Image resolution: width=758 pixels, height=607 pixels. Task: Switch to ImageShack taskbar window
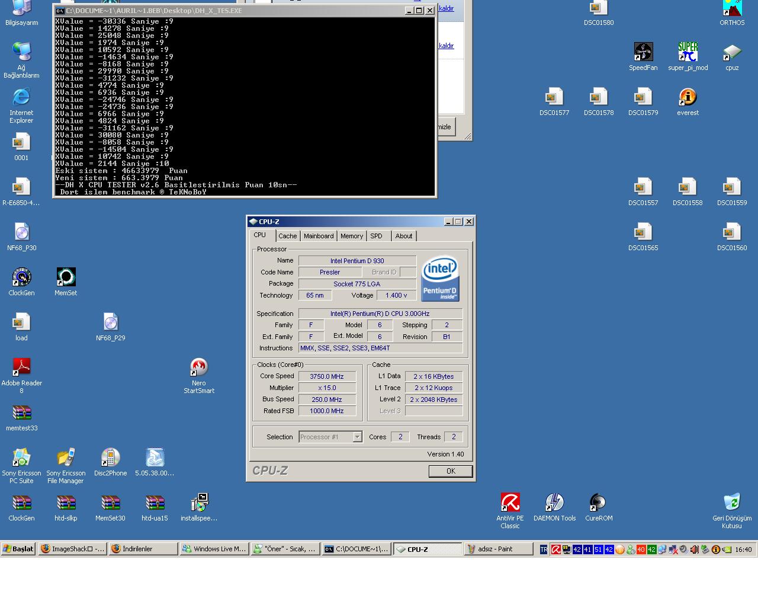[x=72, y=549]
